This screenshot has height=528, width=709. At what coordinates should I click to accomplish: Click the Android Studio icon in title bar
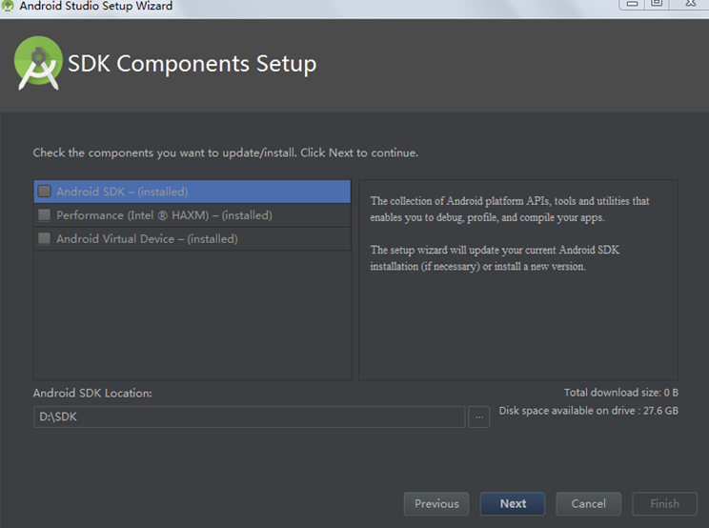tap(8, 6)
